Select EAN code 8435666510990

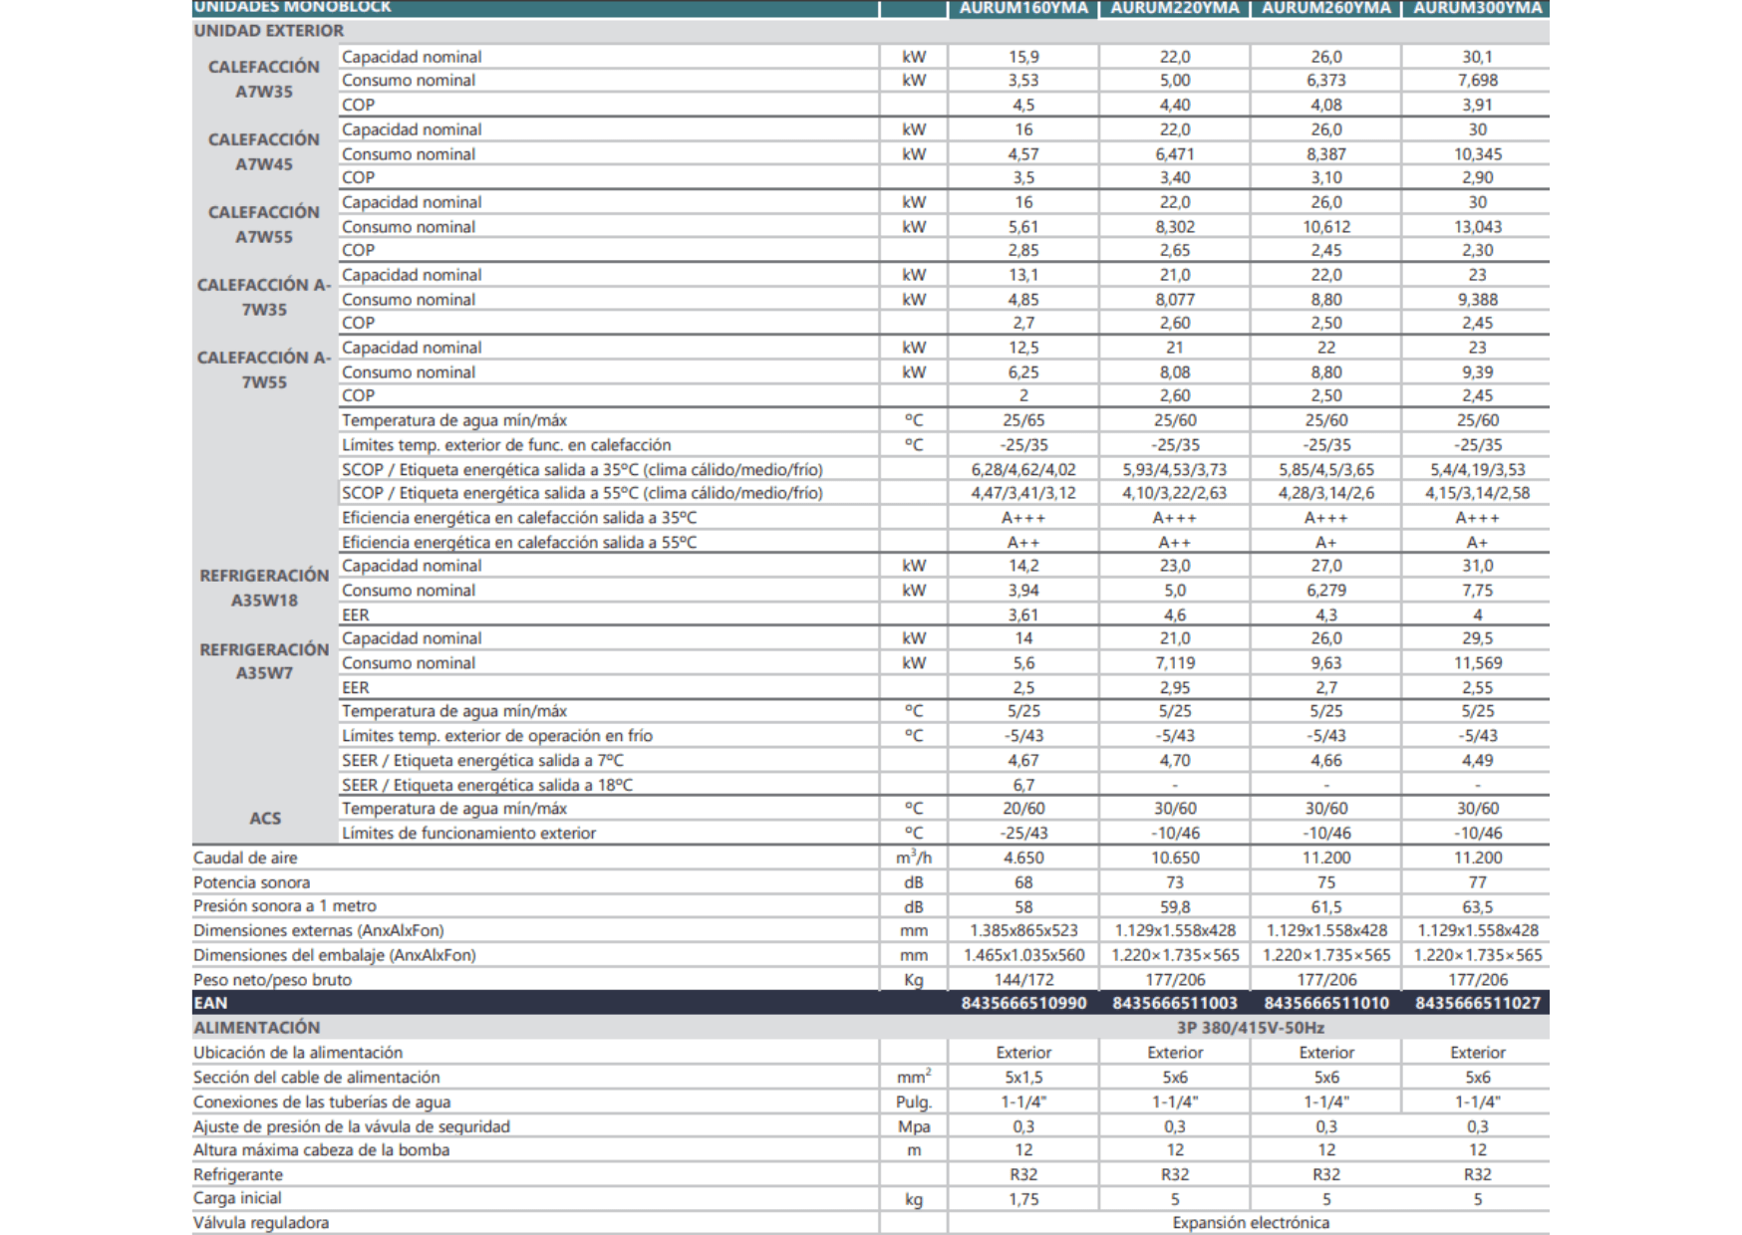click(x=1023, y=1004)
